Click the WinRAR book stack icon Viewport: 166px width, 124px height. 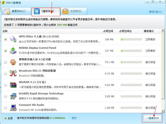pyautogui.click(x=13, y=85)
